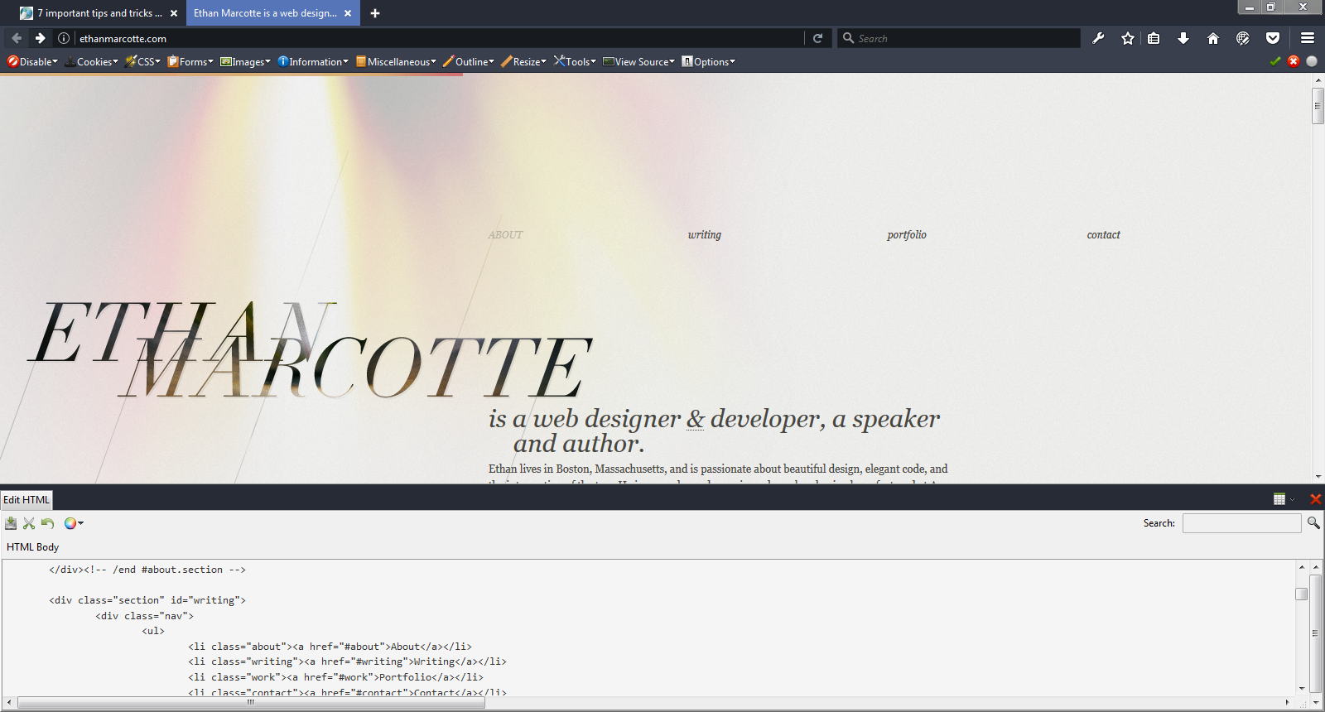Open the Images dropdown menu
This screenshot has width=1325, height=712.
pyautogui.click(x=245, y=61)
